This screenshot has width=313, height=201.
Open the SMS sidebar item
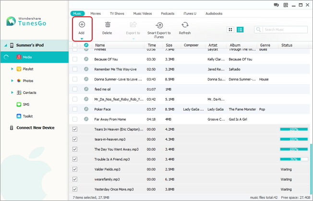23,104
